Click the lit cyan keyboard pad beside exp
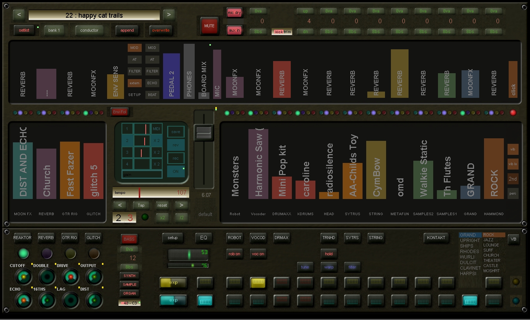The image size is (530, 320). point(205,301)
